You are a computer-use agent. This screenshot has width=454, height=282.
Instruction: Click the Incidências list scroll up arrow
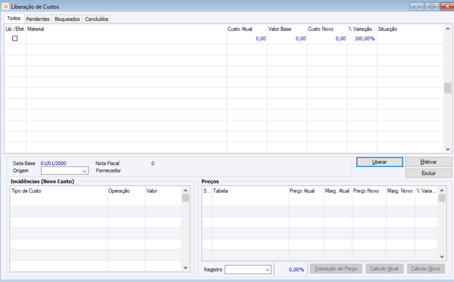pyautogui.click(x=185, y=190)
